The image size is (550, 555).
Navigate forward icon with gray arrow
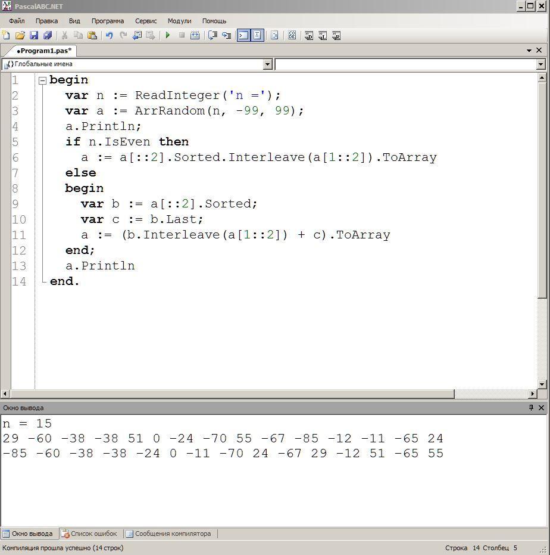pyautogui.click(x=151, y=35)
